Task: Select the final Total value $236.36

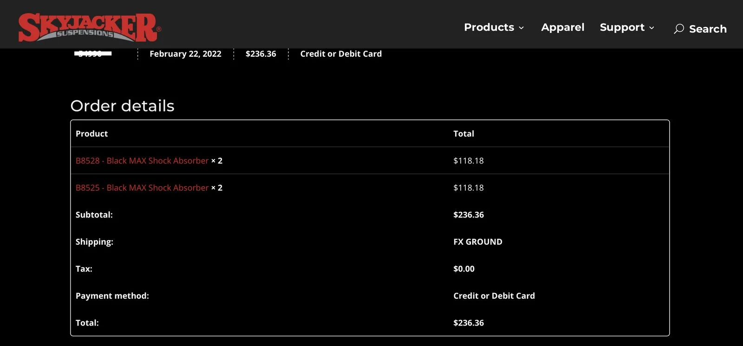Action: click(x=469, y=323)
